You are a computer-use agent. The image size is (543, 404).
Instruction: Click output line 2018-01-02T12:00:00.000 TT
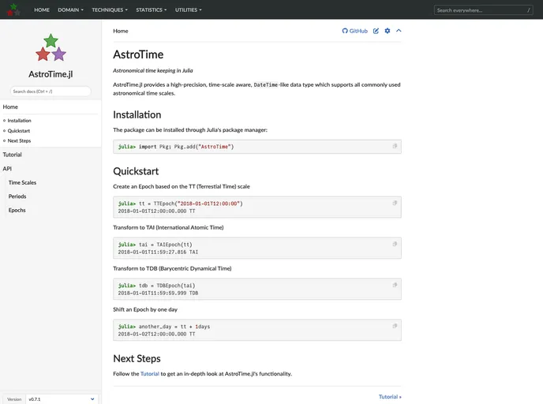tap(156, 334)
